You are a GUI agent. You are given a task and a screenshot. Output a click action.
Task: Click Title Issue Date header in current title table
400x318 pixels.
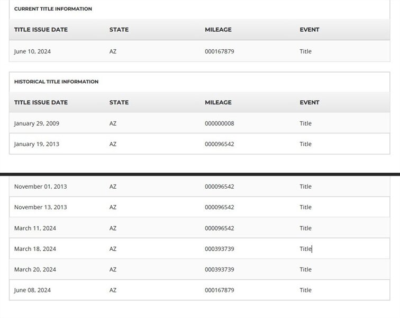[x=41, y=30]
